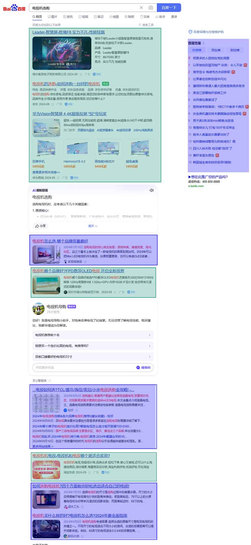
Task: Open hot search 把更多的人团结在党的周围
Action: click(x=211, y=58)
